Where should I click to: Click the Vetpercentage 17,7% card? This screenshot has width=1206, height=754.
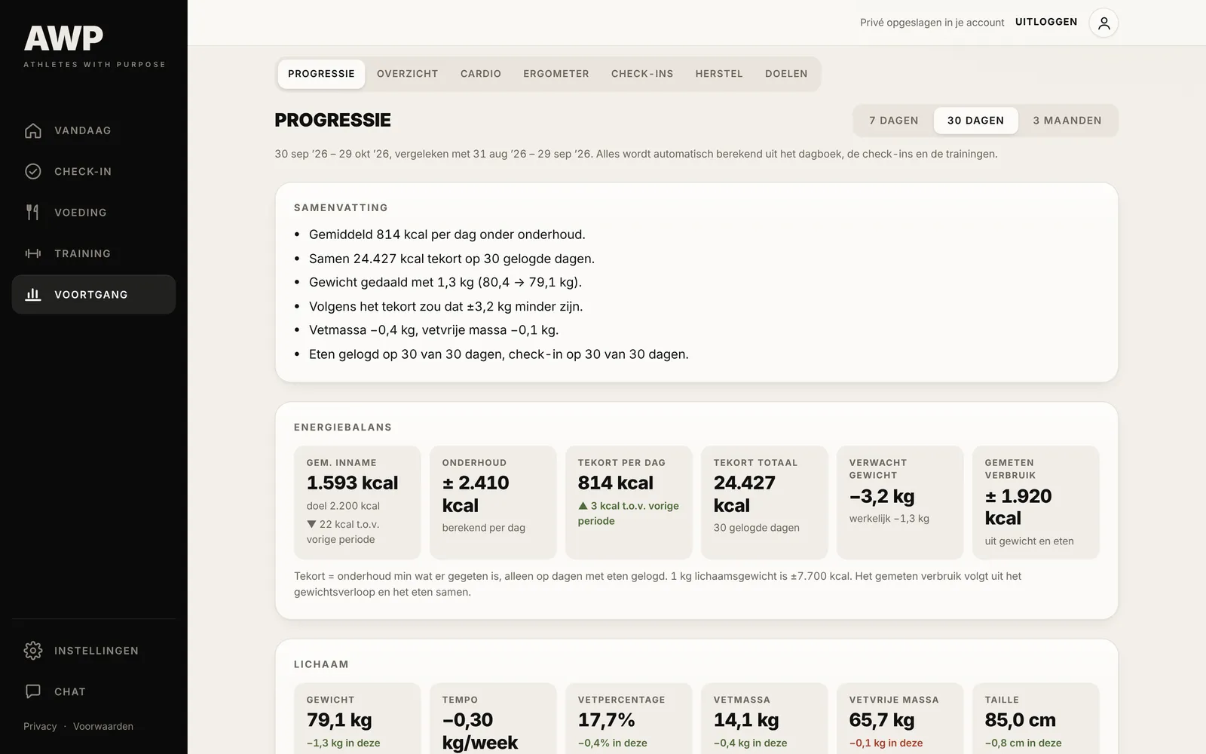(x=629, y=719)
